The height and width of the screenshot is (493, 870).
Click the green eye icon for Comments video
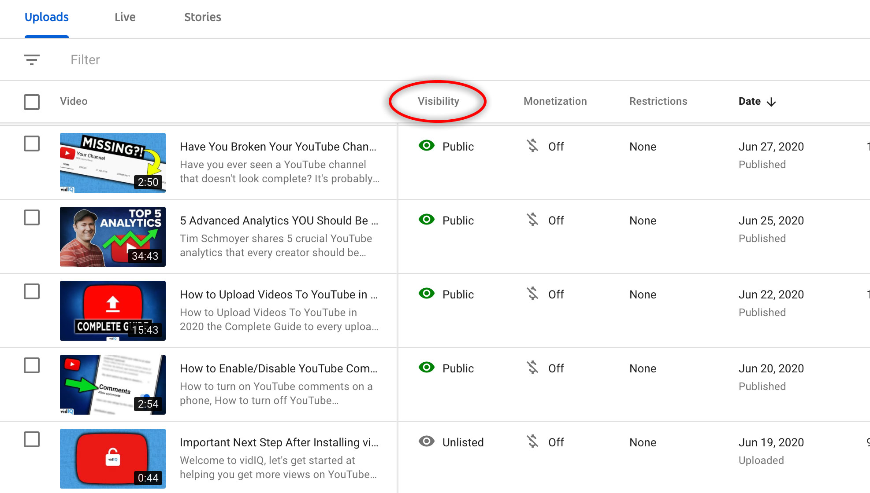pos(426,368)
